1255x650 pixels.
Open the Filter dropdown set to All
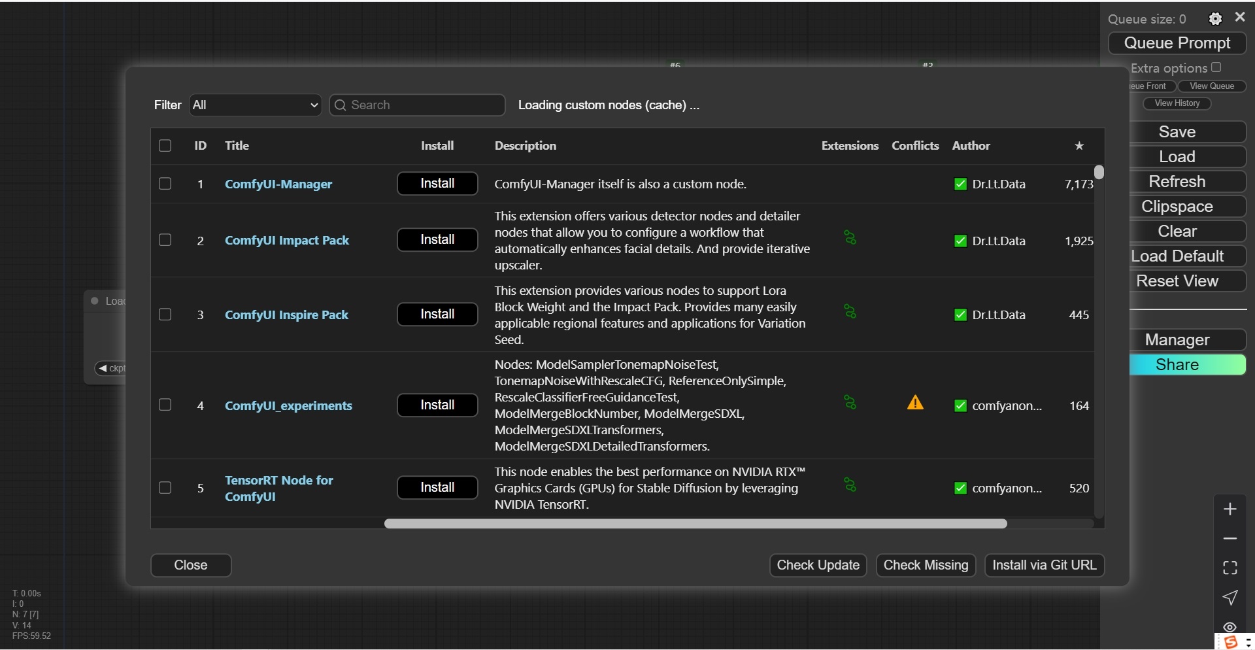click(256, 105)
